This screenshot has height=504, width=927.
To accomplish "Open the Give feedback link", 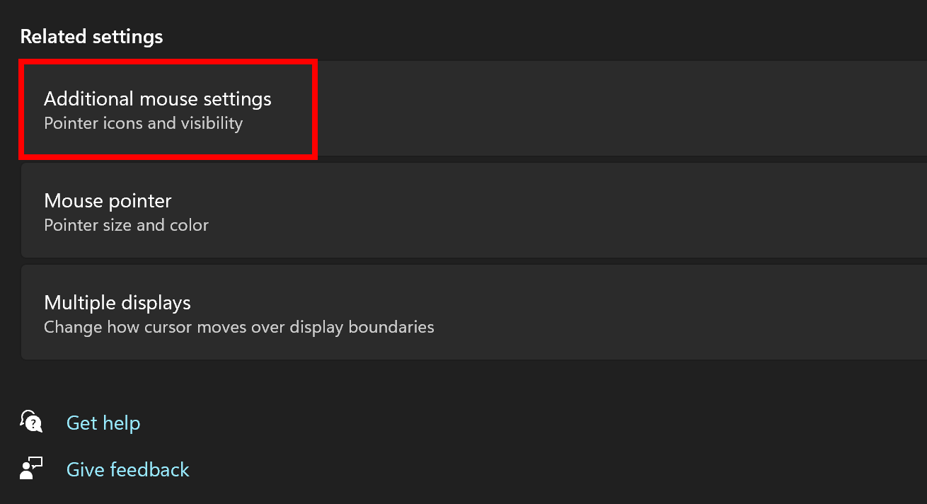I will 127,469.
